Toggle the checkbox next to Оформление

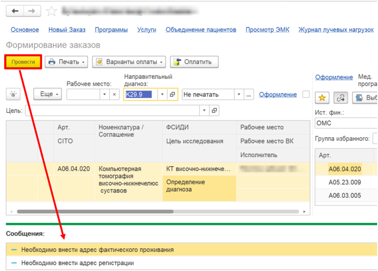pos(305,94)
